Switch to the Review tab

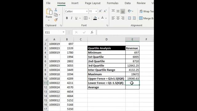(x=141, y=3)
